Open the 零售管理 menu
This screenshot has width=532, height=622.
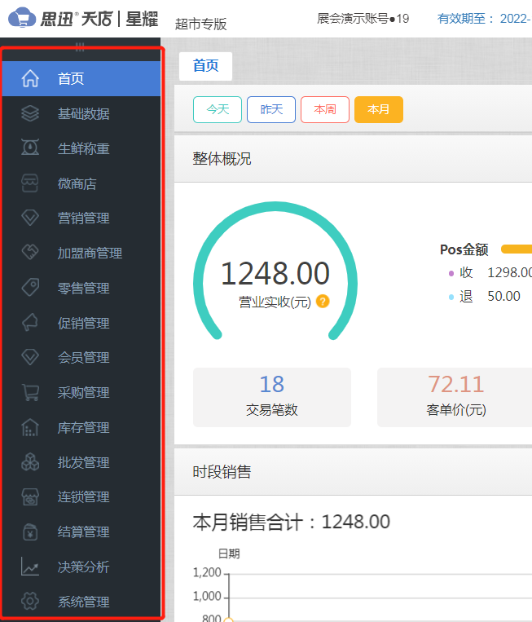81,288
